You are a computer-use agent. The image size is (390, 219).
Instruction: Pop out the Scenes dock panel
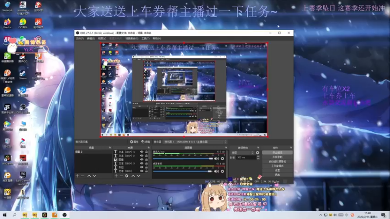pos(110,148)
